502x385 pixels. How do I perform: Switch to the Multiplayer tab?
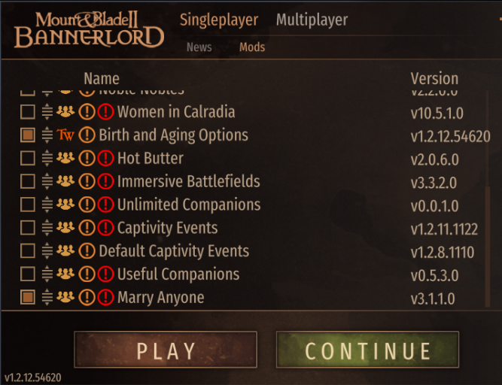tap(312, 20)
